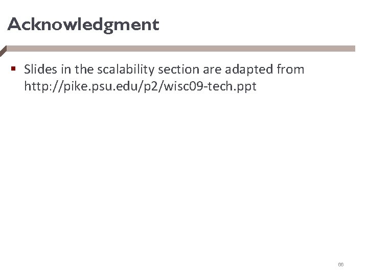This screenshot has width=368, height=276.
Task: Click the right end of the divider bar
Action: click(x=352, y=48)
